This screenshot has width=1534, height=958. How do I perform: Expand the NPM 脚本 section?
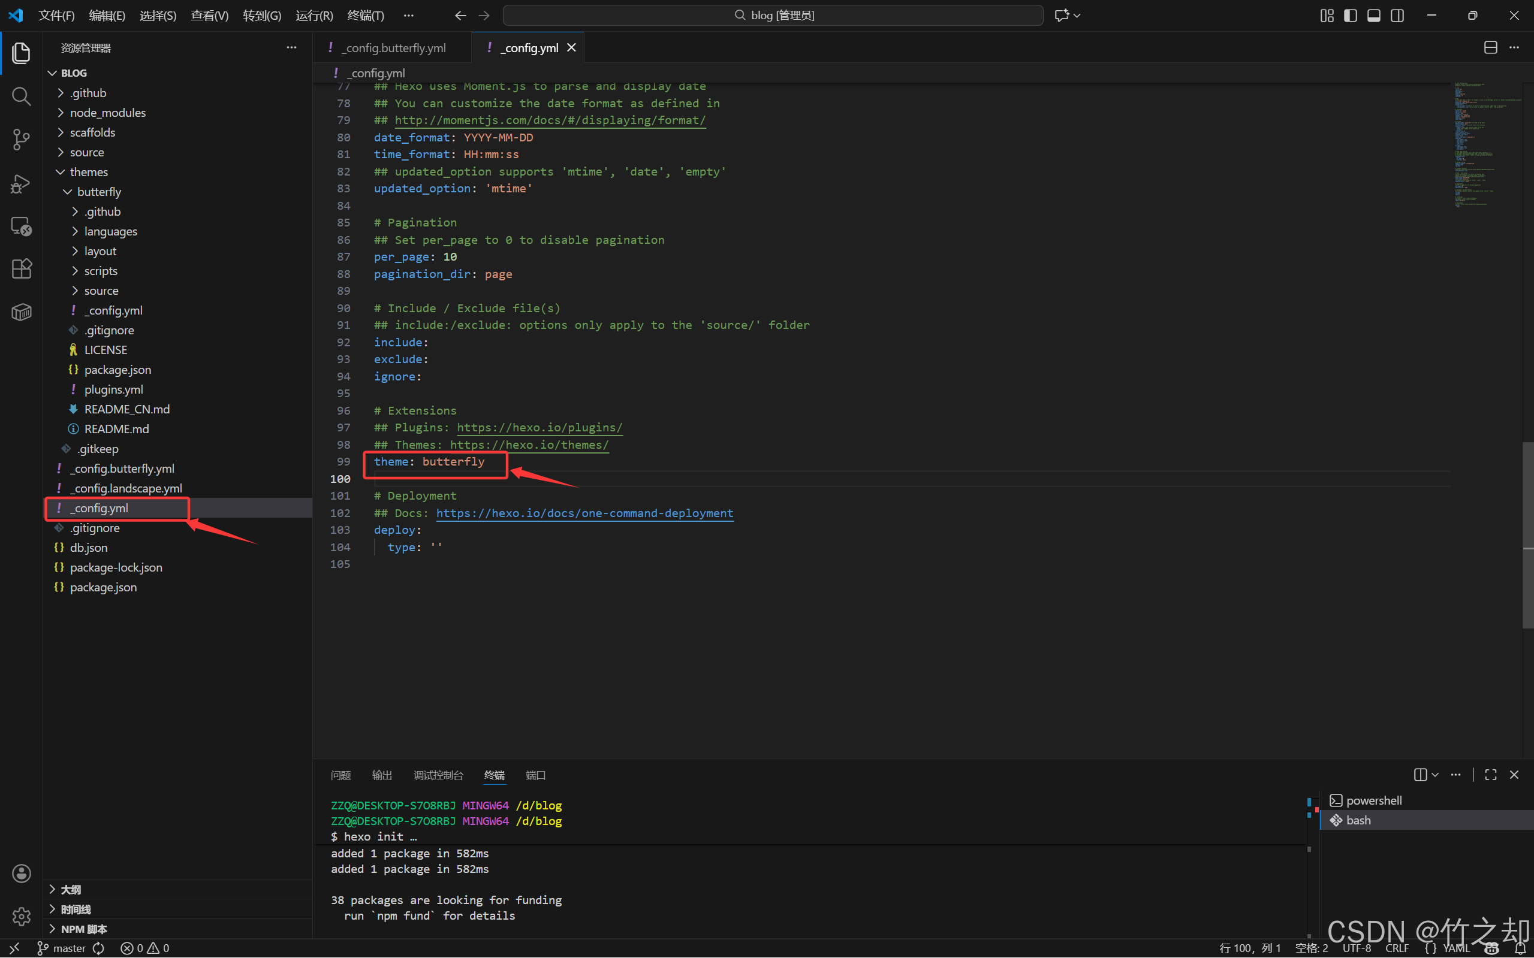click(x=83, y=929)
